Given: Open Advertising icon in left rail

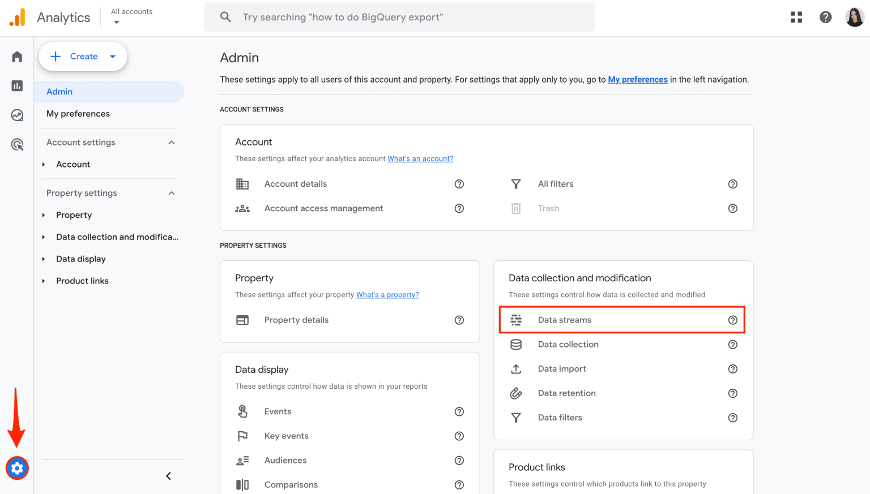Looking at the screenshot, I should tap(17, 145).
